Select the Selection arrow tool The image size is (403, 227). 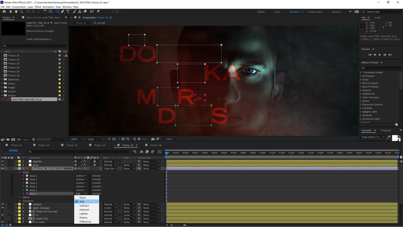11,12
